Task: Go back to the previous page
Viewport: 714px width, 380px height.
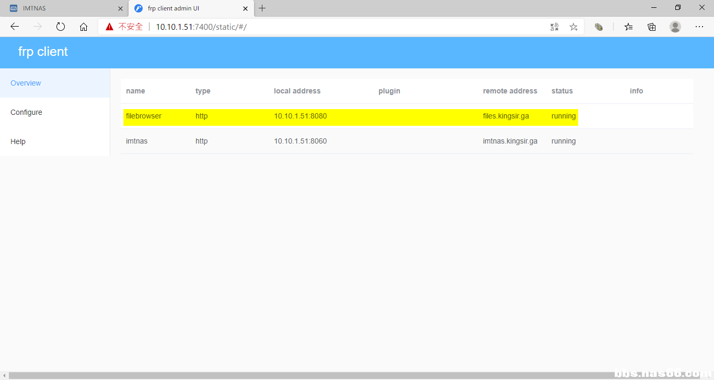Action: point(15,27)
